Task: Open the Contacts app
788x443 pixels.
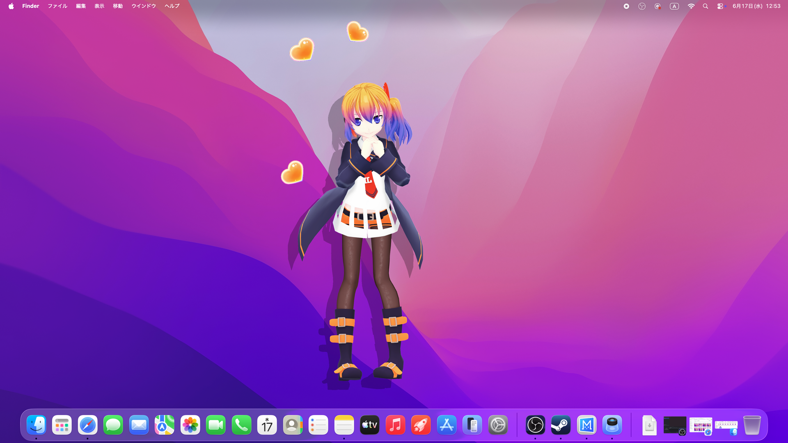Action: [293, 425]
